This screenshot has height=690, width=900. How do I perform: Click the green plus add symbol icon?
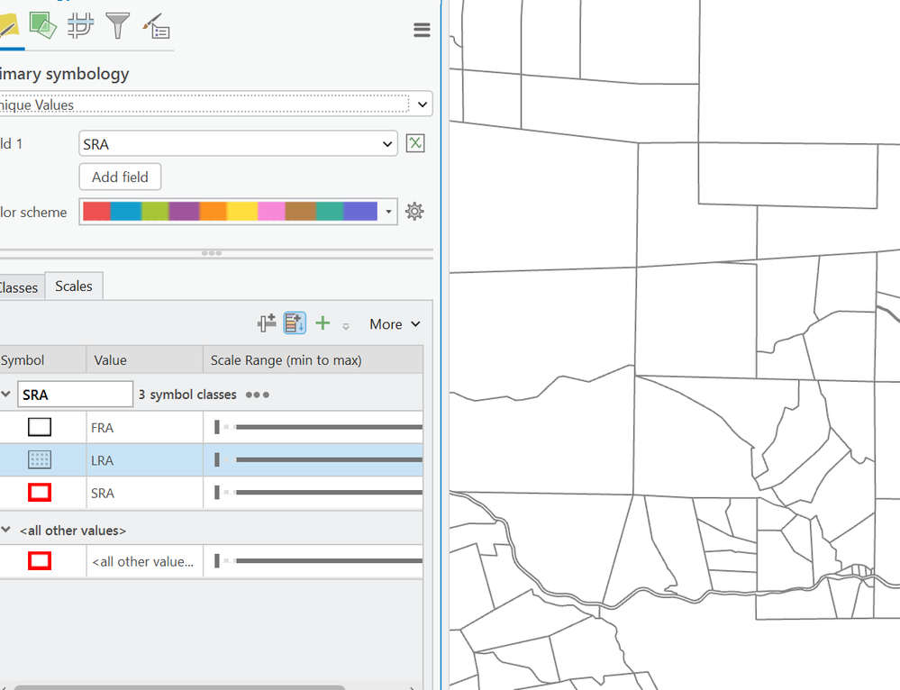(x=322, y=322)
